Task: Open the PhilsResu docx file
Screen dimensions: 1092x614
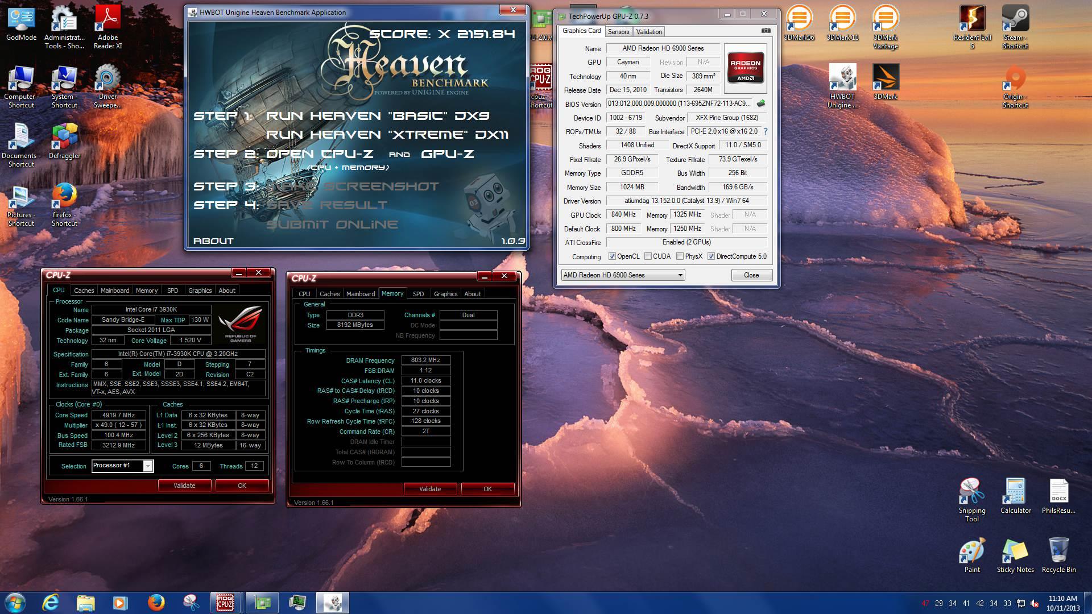Action: coord(1058,496)
